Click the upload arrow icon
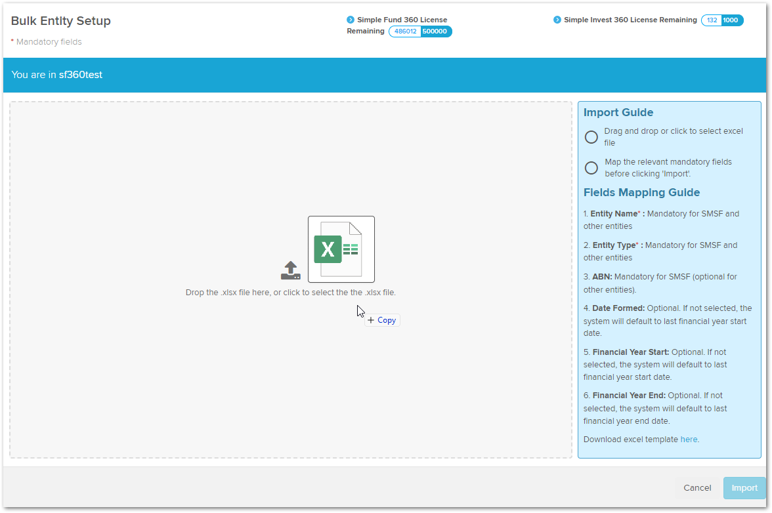772x513 pixels. (x=290, y=270)
